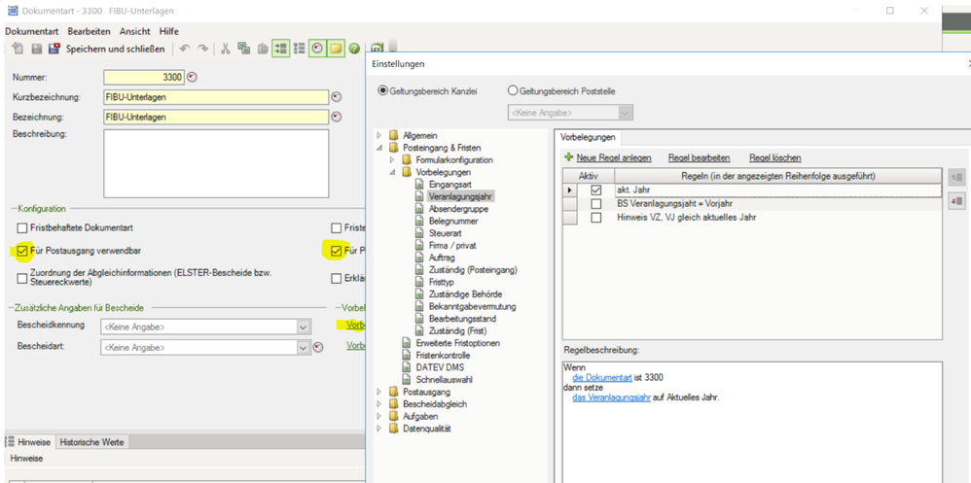Expand the Allgemein tree node

pyautogui.click(x=379, y=135)
